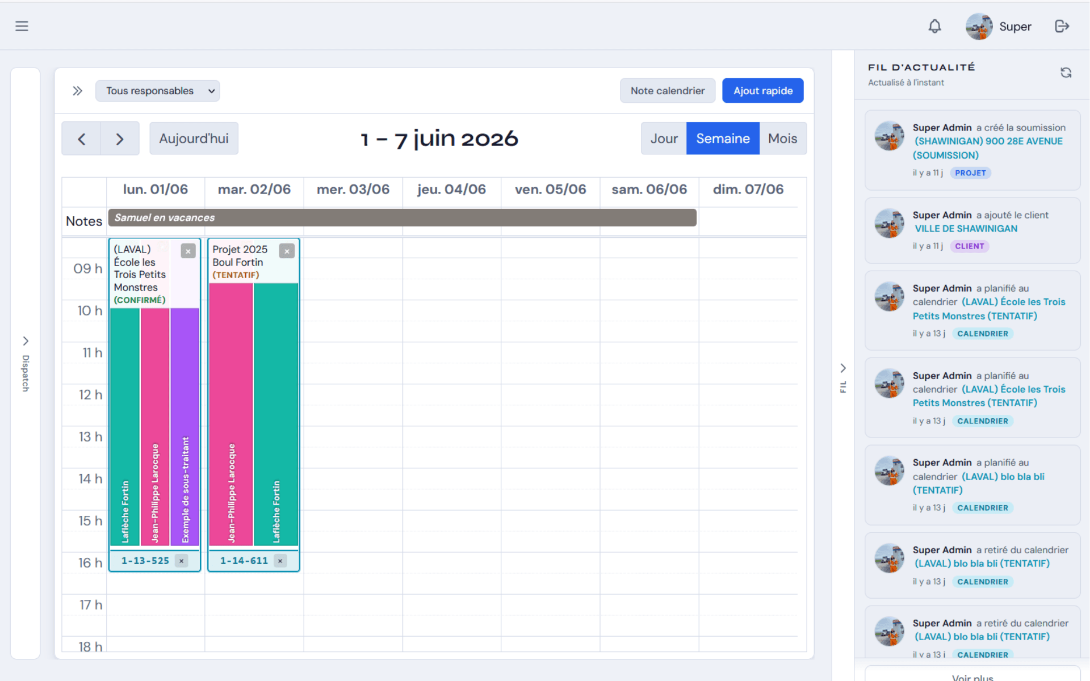Open École les Trois Petits Monstres event title
The height and width of the screenshot is (681, 1090).
point(140,268)
